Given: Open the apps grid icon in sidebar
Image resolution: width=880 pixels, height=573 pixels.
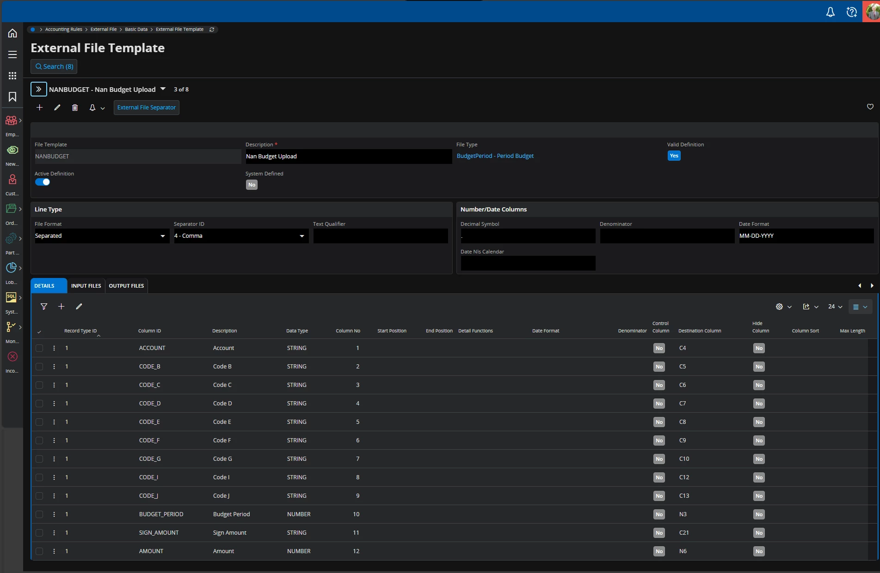Looking at the screenshot, I should [12, 76].
